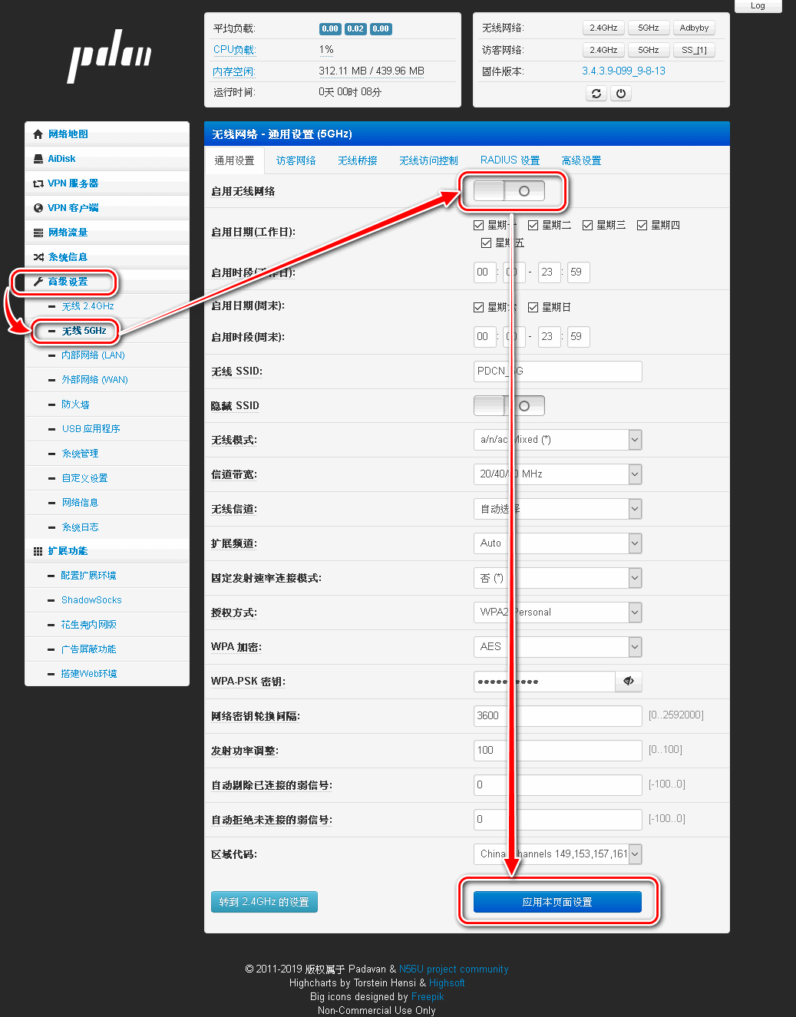Click the SS_[1] button
The height and width of the screenshot is (1017, 796).
pyautogui.click(x=694, y=50)
